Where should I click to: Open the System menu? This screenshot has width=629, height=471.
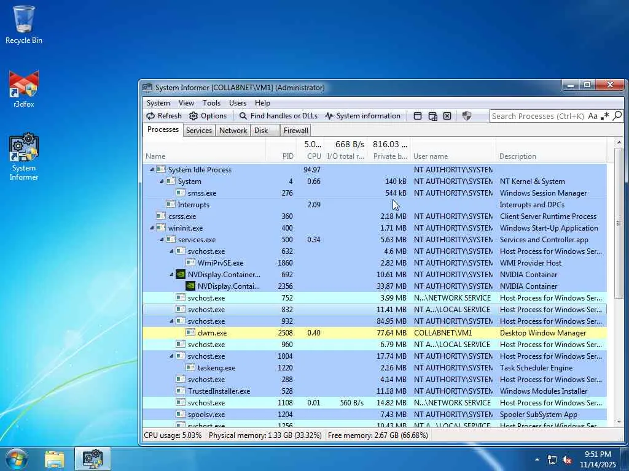click(x=158, y=103)
